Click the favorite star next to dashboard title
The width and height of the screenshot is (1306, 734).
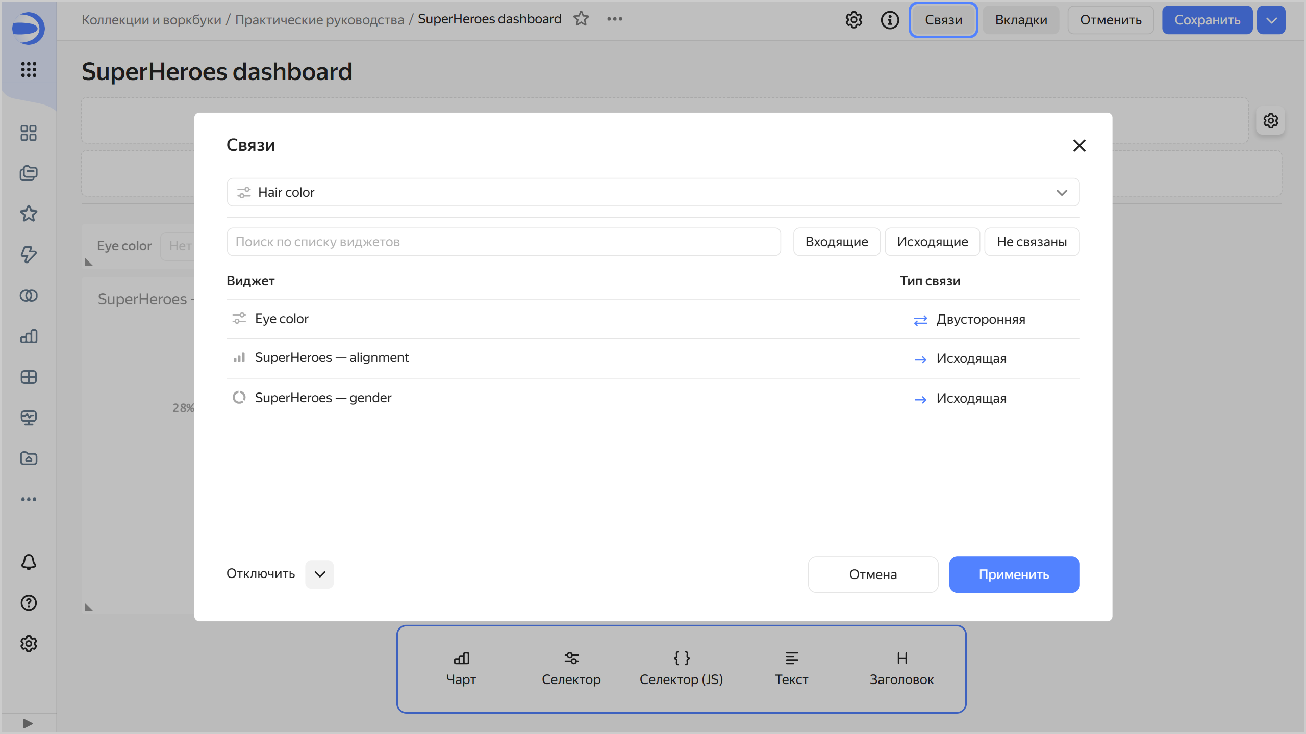[581, 19]
